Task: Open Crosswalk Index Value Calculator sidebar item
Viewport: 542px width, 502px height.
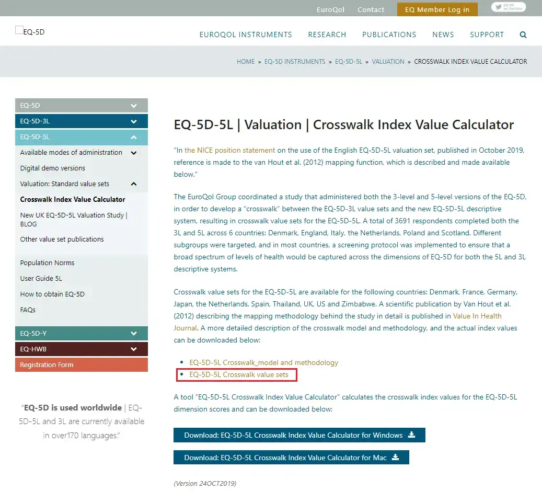Action: [x=73, y=199]
